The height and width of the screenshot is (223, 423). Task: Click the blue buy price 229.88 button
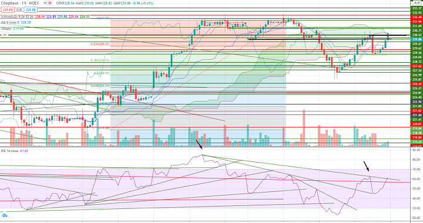click(31, 10)
